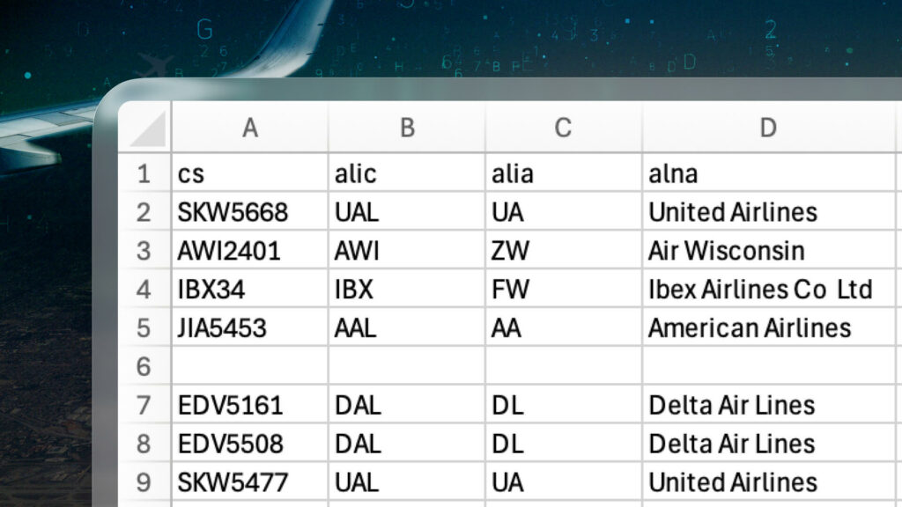Image resolution: width=902 pixels, height=507 pixels.
Task: Select the entire sheet via corner triangle
Action: pyautogui.click(x=145, y=128)
